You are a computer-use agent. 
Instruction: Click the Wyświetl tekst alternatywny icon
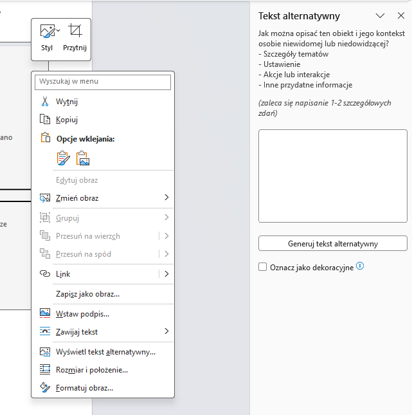pos(45,351)
